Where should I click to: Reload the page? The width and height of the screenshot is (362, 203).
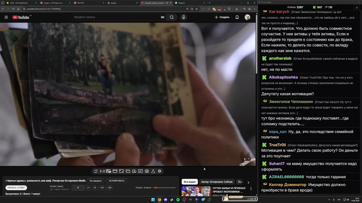tap(13, 9)
